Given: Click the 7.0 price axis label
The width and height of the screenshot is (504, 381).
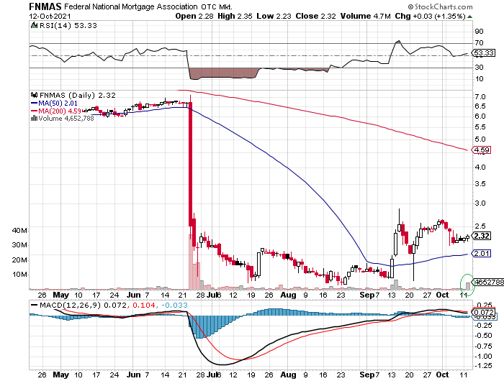Looking at the screenshot, I should [x=480, y=96].
